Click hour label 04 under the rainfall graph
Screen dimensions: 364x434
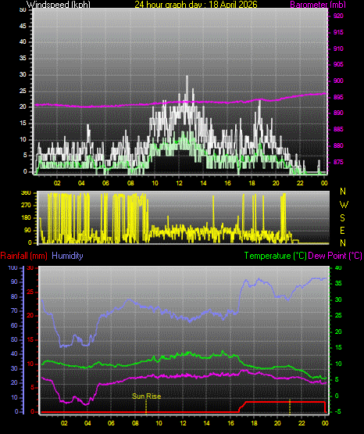tap(87, 423)
